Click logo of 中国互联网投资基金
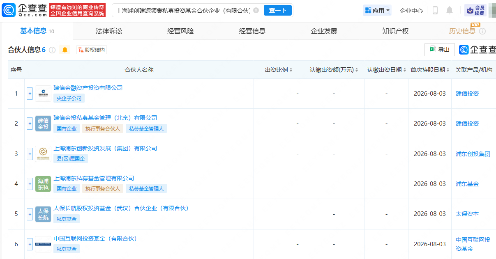The image size is (496, 259). coord(43,244)
